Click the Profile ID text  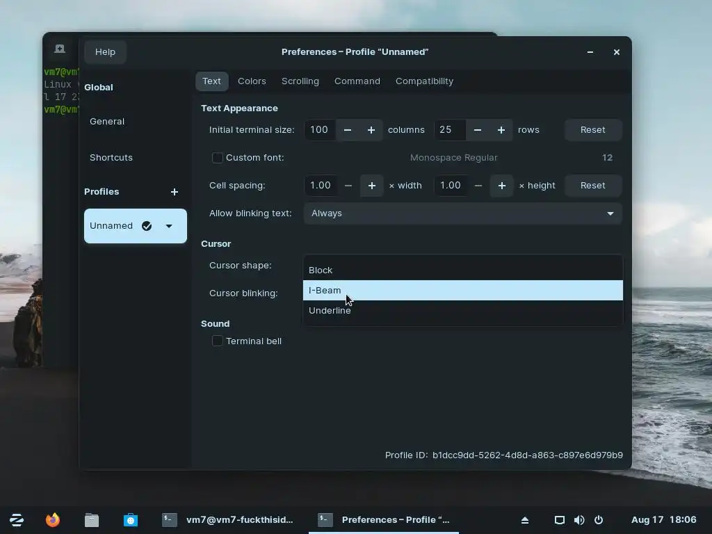point(503,455)
